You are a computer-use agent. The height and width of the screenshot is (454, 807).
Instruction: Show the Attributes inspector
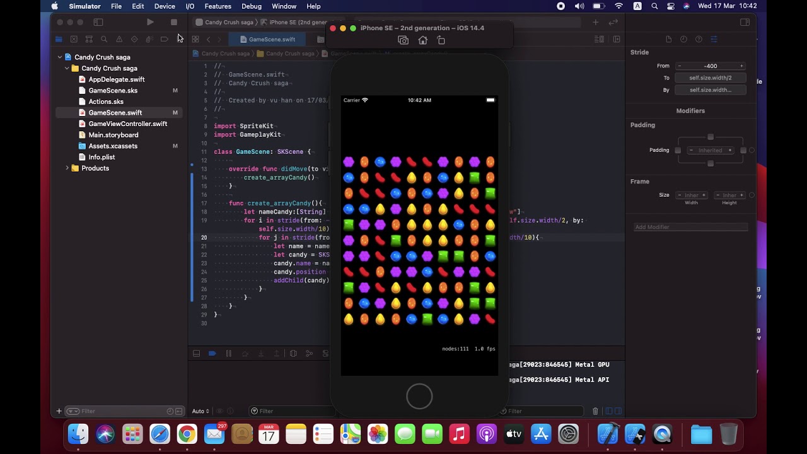tap(714, 39)
